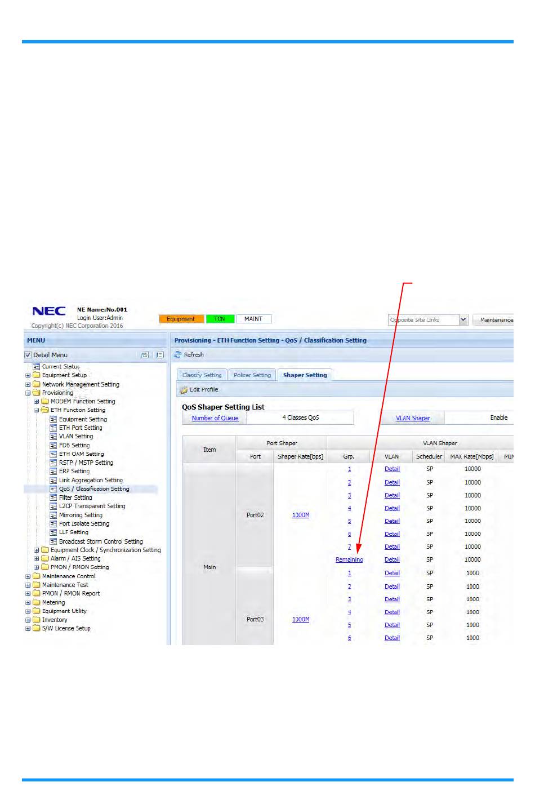Click the RSTP / MSTP Setting page icon
This screenshot has width=535, height=800.
(x=53, y=463)
